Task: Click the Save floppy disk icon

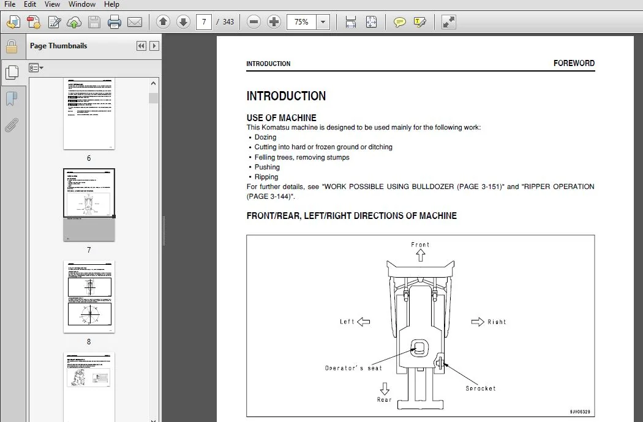Action: 94,22
